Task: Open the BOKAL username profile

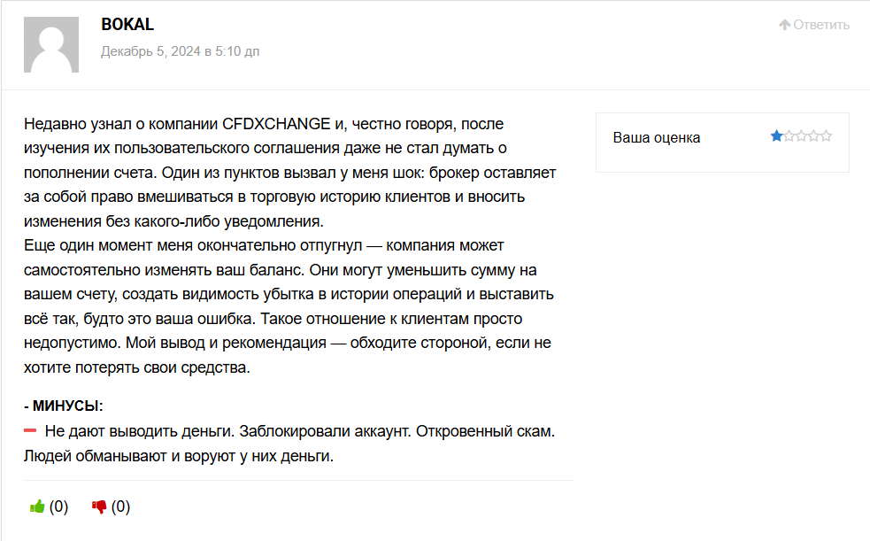Action: tap(127, 25)
